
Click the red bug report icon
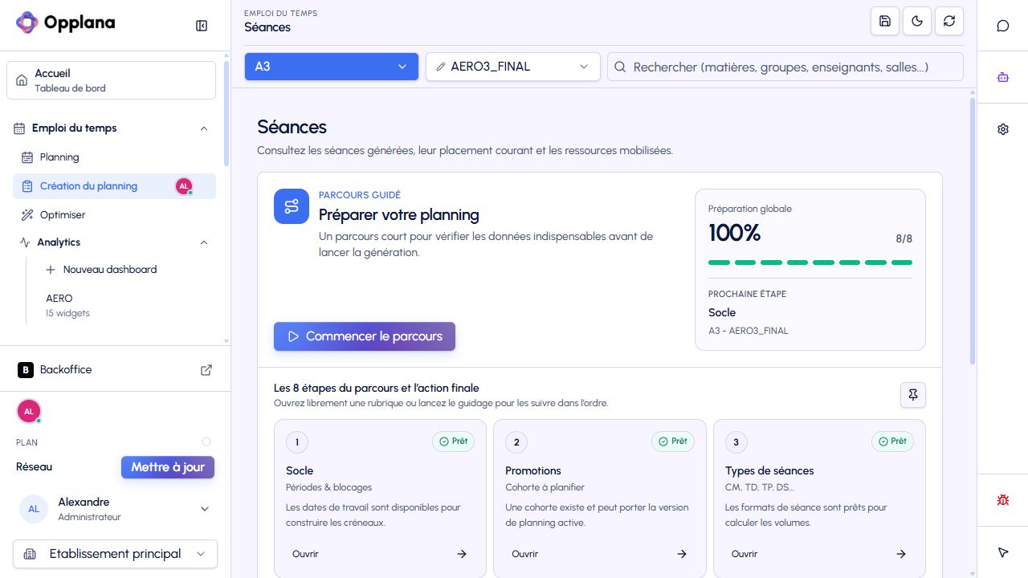1003,500
